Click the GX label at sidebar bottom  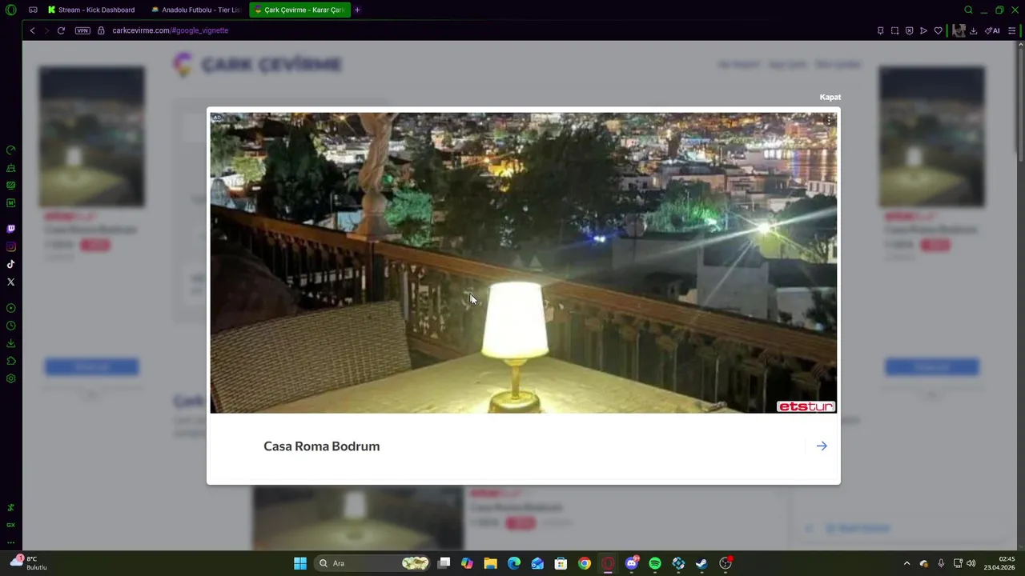tap(10, 525)
